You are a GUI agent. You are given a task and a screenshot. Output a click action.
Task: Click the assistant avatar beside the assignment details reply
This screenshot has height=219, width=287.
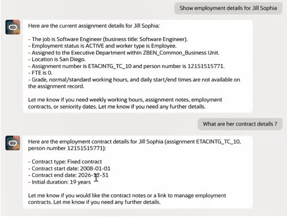click(x=12, y=27)
